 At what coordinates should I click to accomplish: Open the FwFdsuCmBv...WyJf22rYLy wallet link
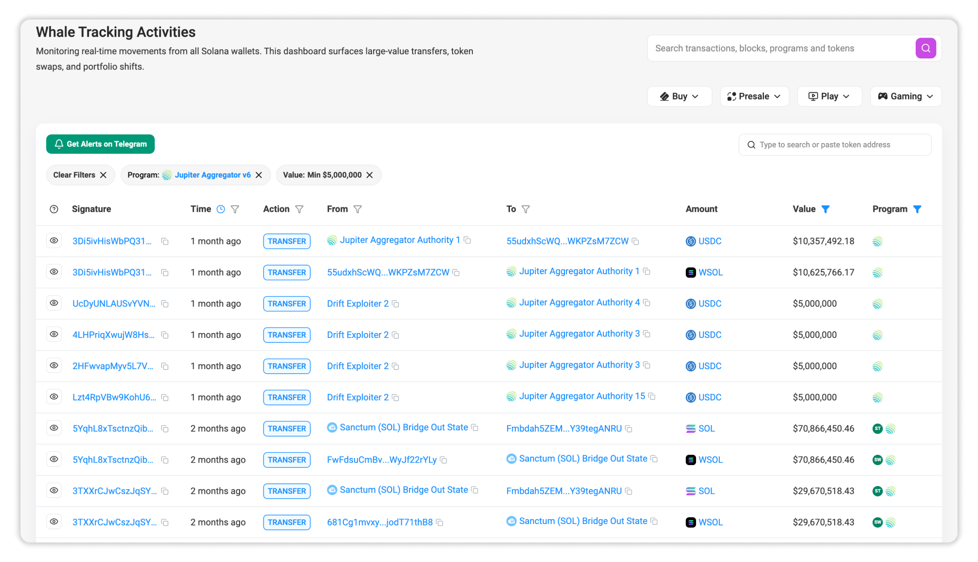(x=382, y=460)
